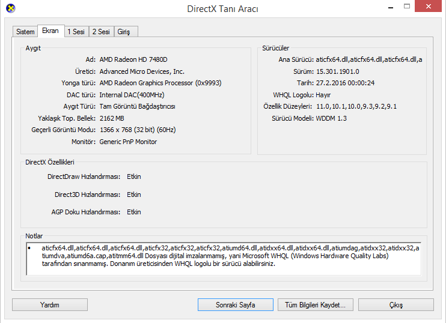Click the DirectX icon in title bar

point(11,8)
